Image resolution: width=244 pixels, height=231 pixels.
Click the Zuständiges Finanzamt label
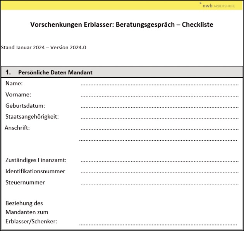point(36,160)
